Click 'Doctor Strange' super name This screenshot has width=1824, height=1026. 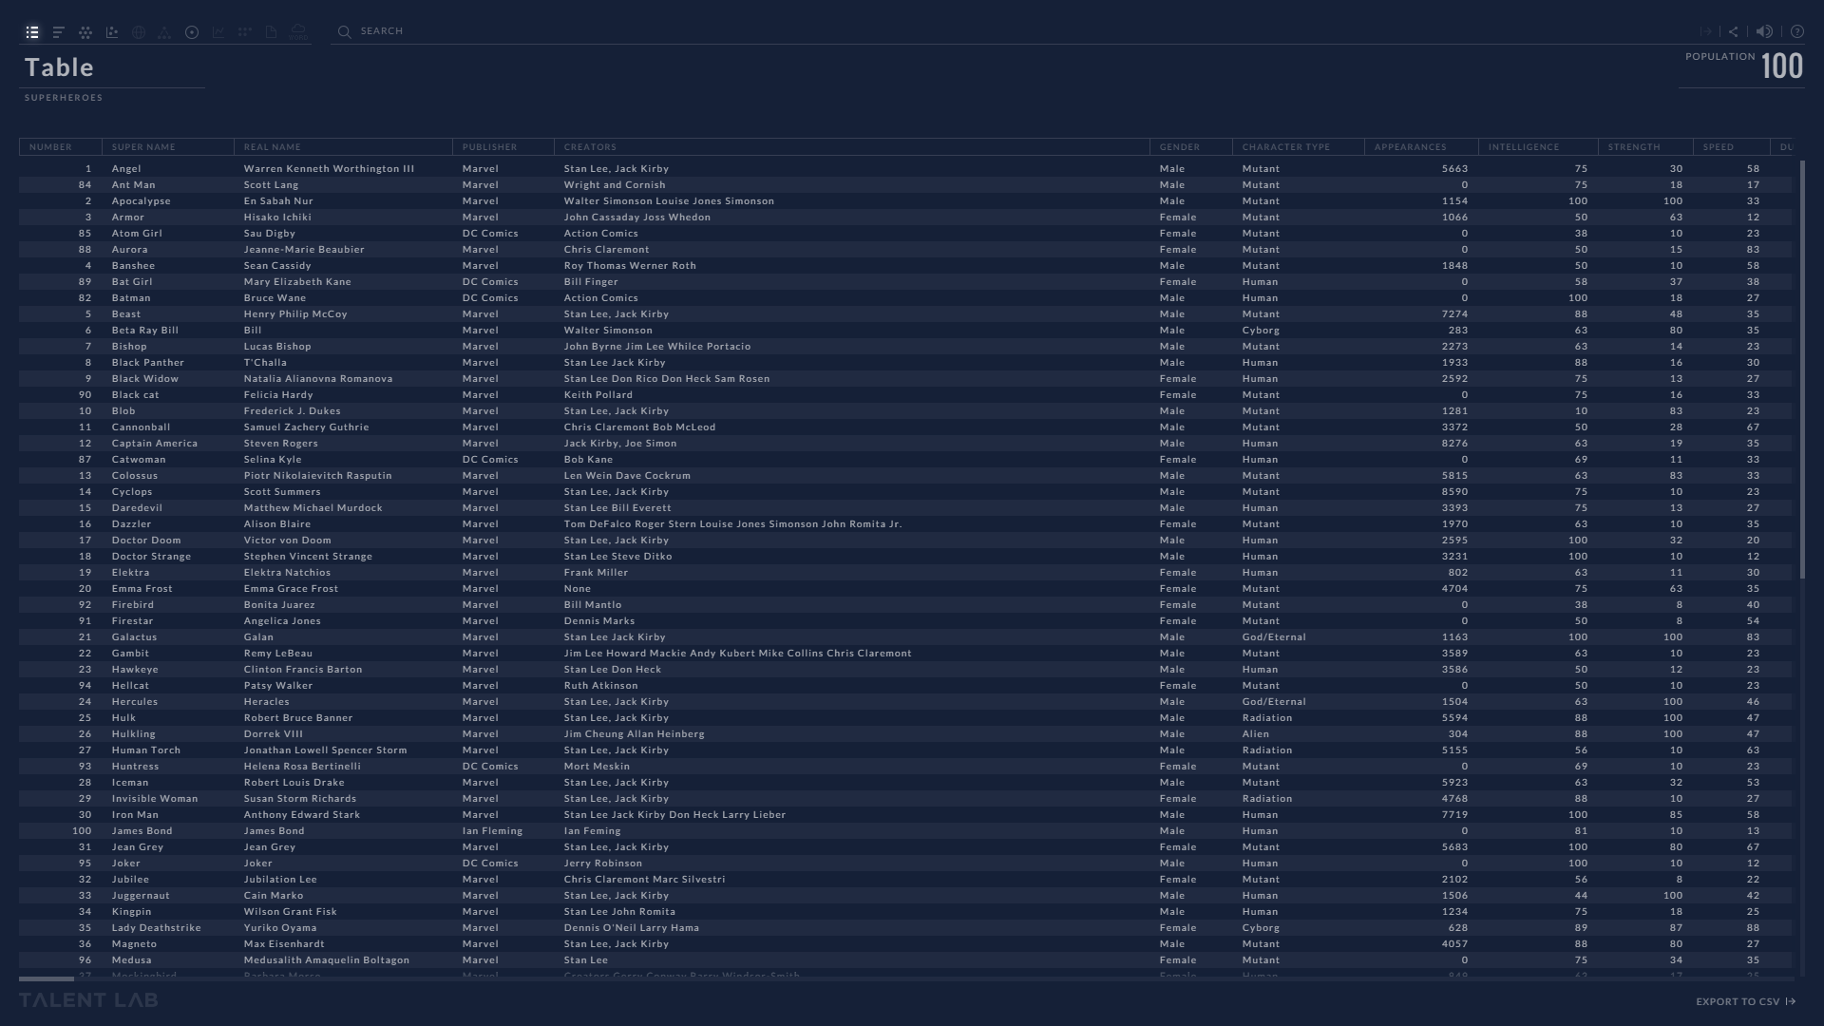tap(151, 557)
